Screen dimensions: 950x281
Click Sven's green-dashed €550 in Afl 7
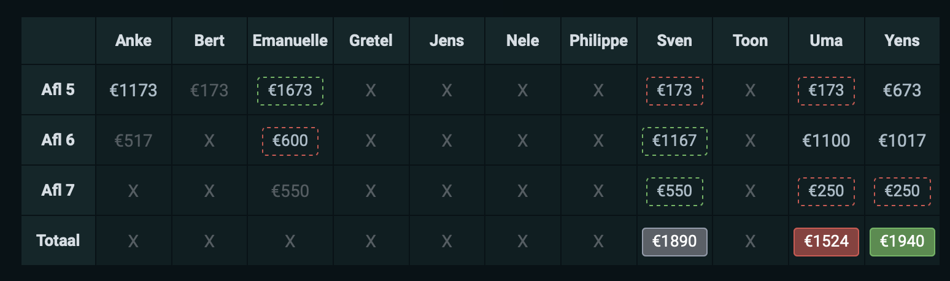674,191
